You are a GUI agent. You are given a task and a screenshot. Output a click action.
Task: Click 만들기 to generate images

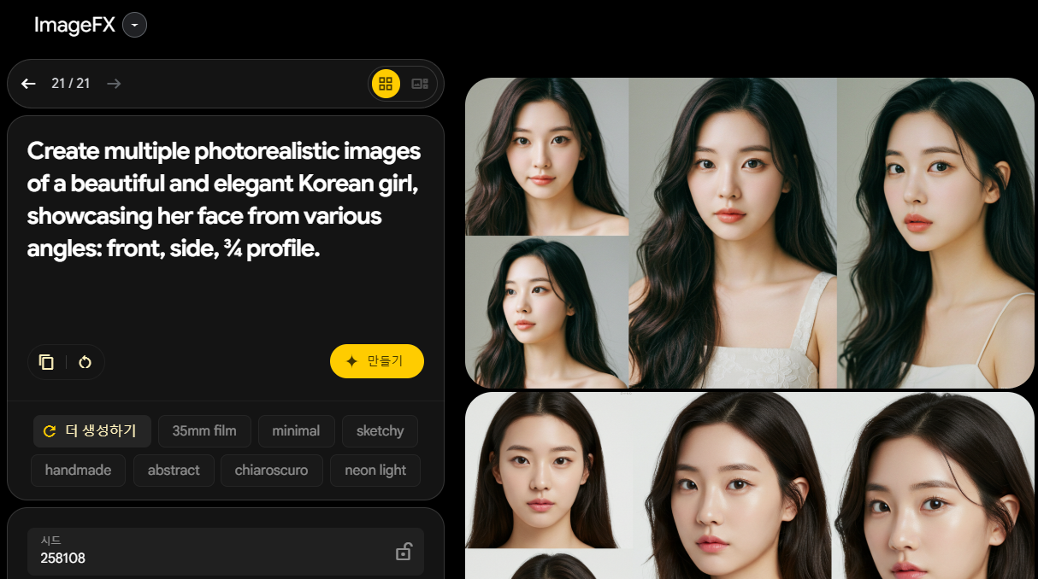376,361
